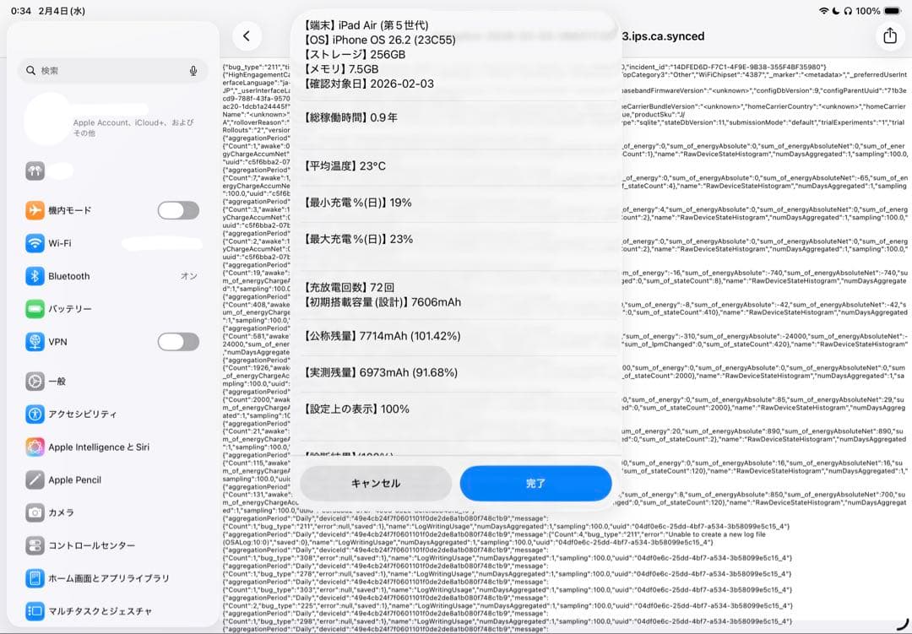Enable the VPN toggle
This screenshot has width=912, height=634.
pyautogui.click(x=178, y=342)
